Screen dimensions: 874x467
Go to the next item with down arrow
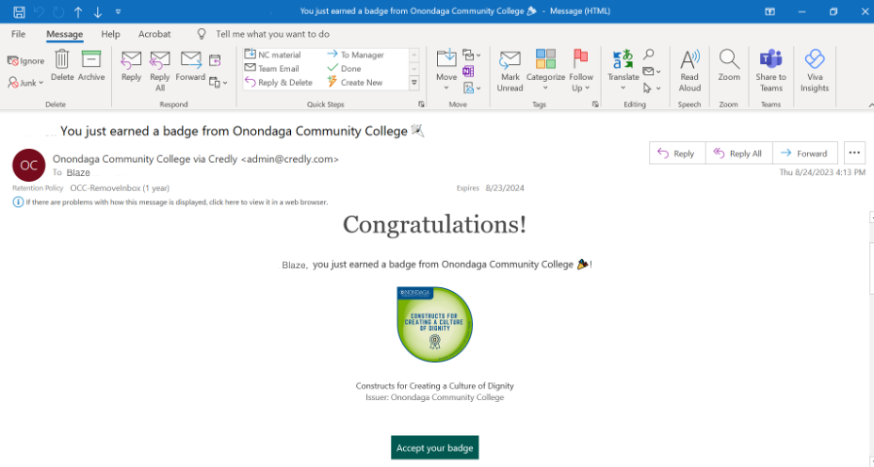[98, 11]
